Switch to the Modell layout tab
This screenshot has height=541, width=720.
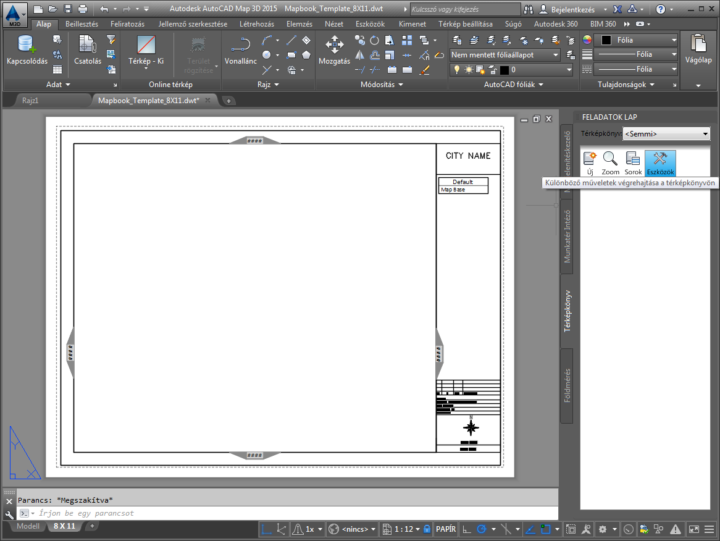tap(28, 526)
